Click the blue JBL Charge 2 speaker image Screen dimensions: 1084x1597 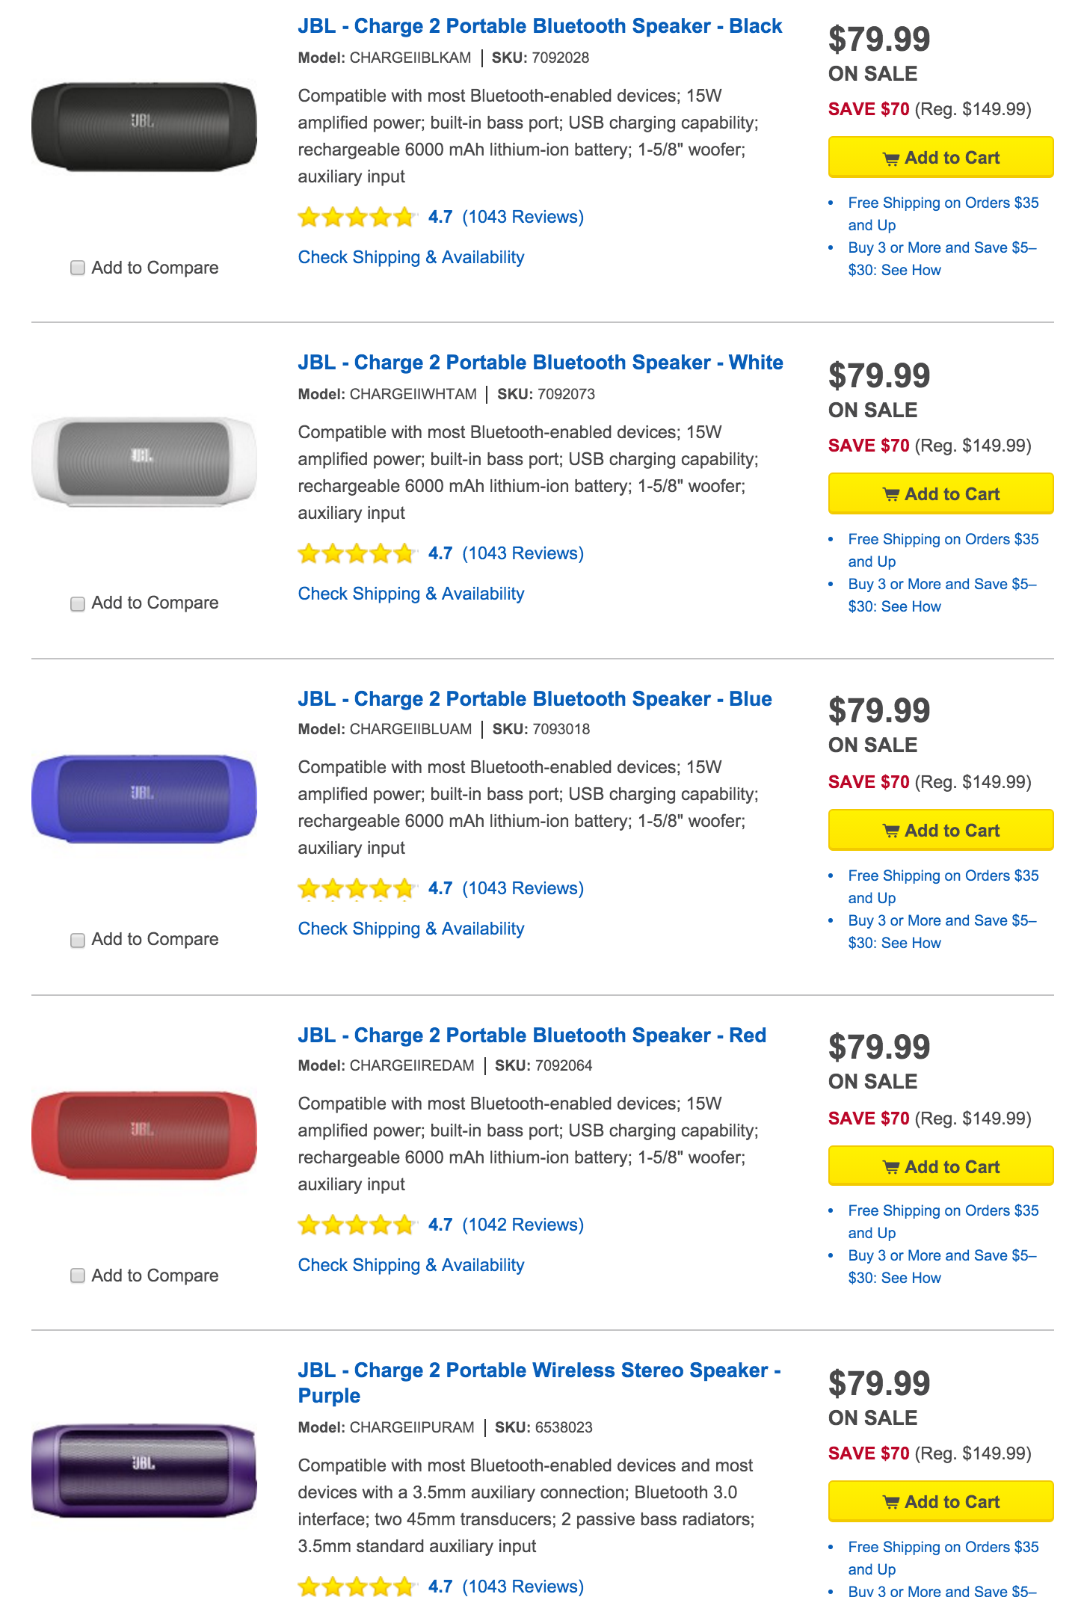pyautogui.click(x=144, y=798)
